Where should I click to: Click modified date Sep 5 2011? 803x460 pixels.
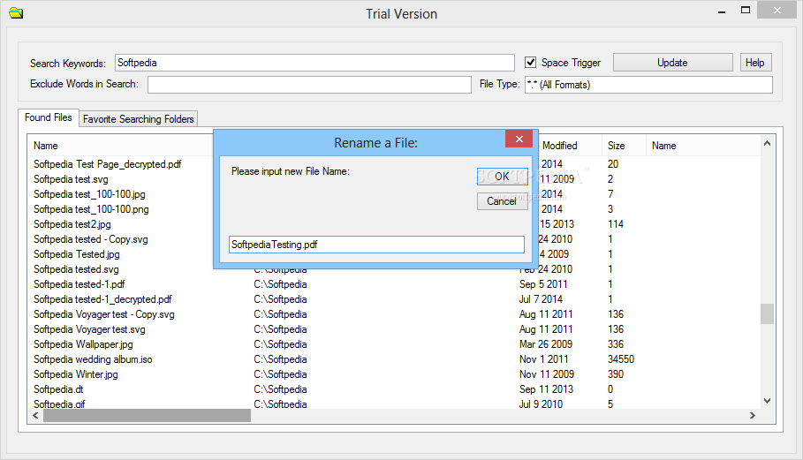tap(543, 284)
